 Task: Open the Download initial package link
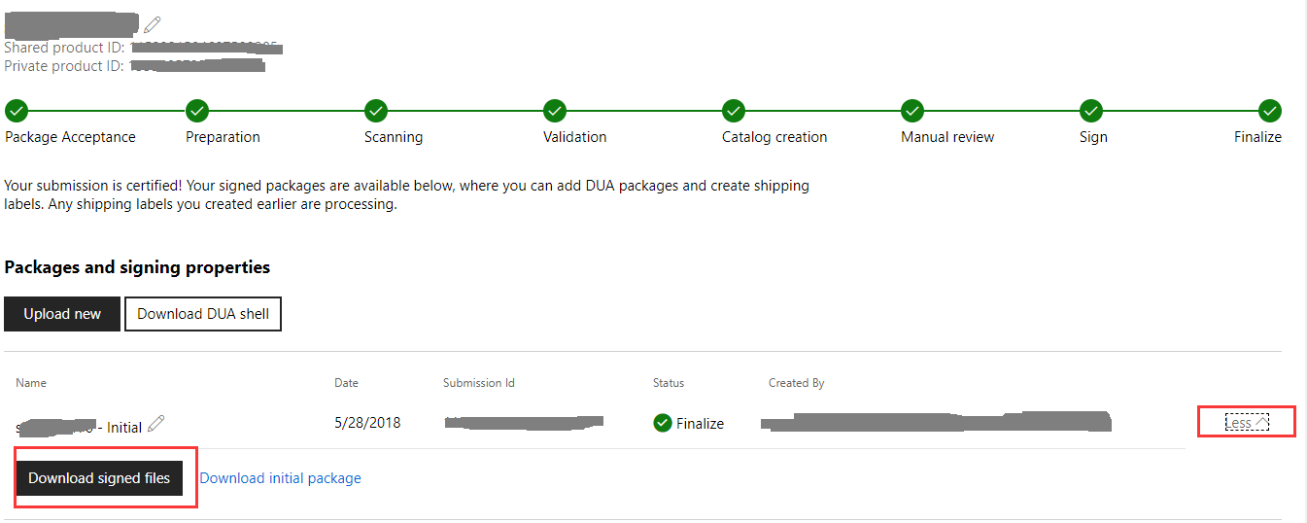(280, 478)
